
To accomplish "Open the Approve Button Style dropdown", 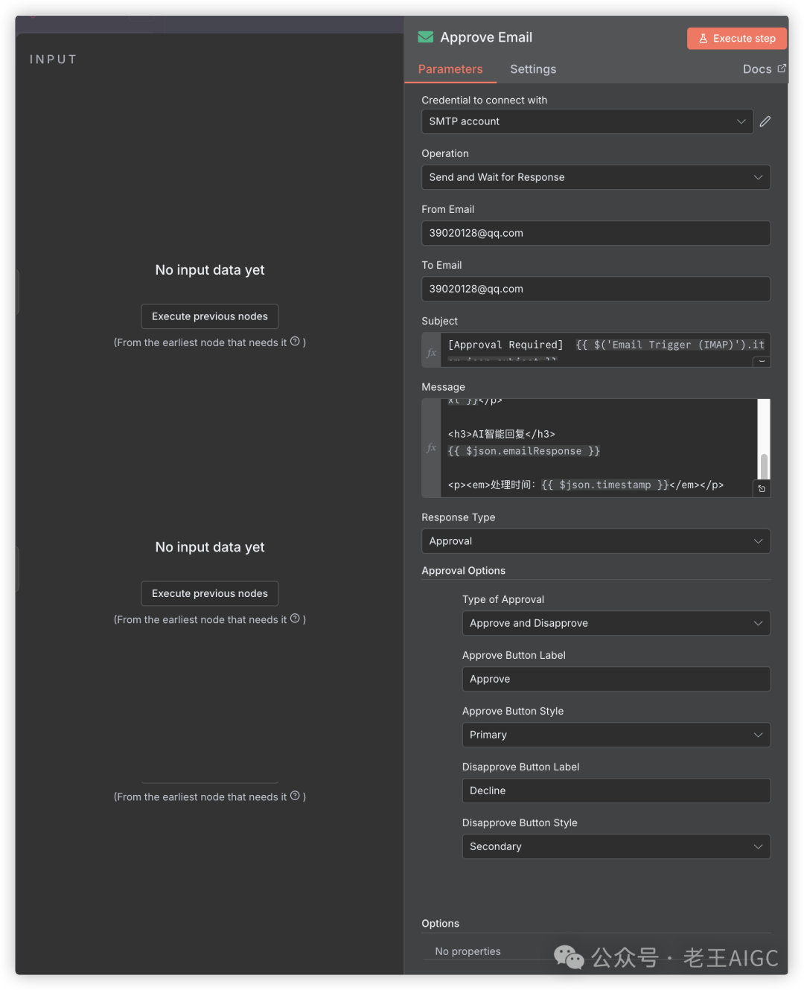I will [x=616, y=735].
